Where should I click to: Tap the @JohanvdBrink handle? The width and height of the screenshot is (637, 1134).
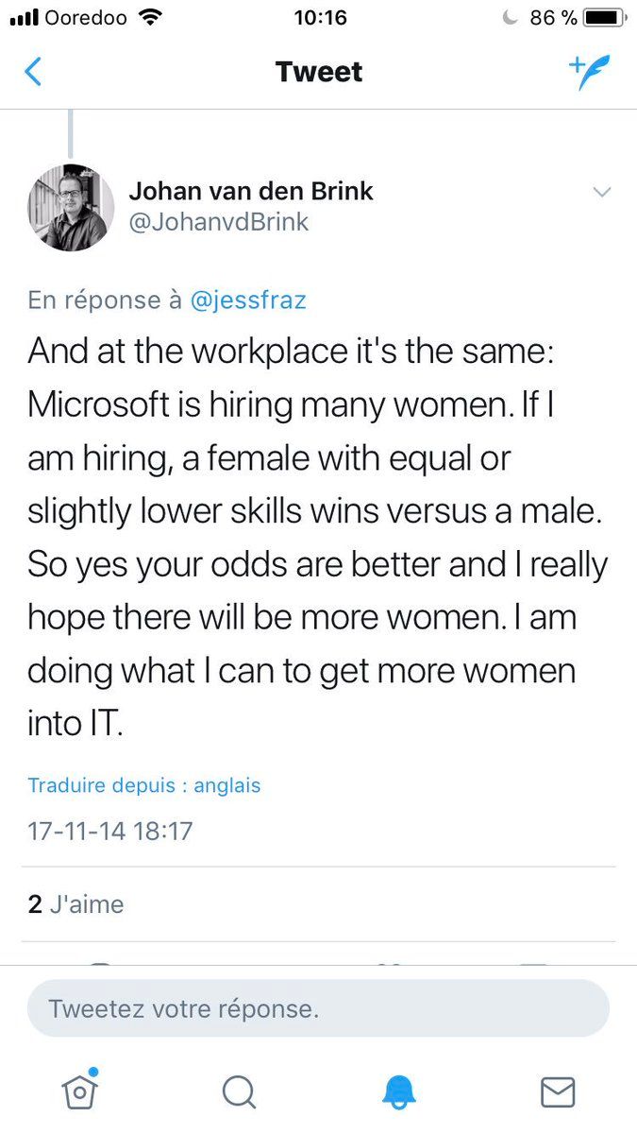pyautogui.click(x=218, y=223)
